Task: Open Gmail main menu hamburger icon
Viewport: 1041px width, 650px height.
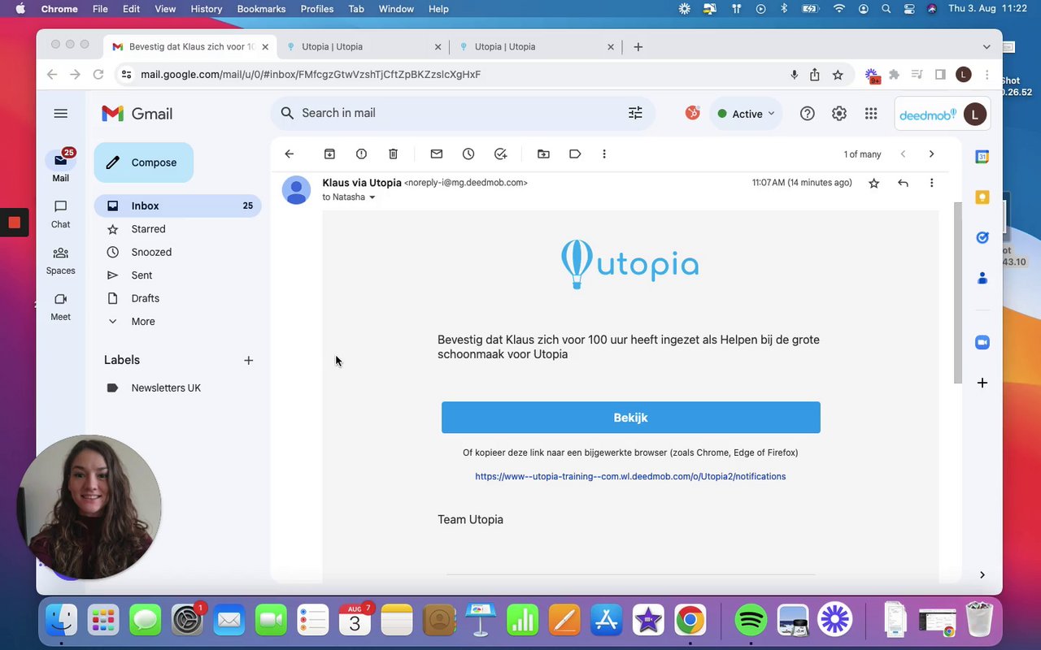Action: point(60,114)
